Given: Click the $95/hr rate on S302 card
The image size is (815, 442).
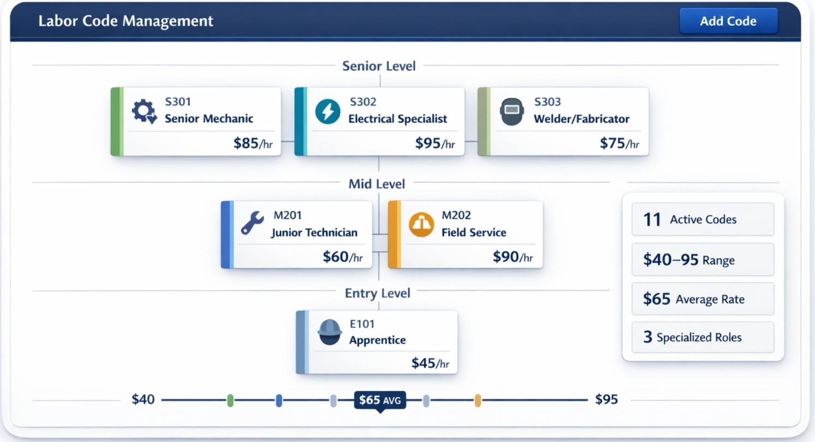Looking at the screenshot, I should 435,143.
